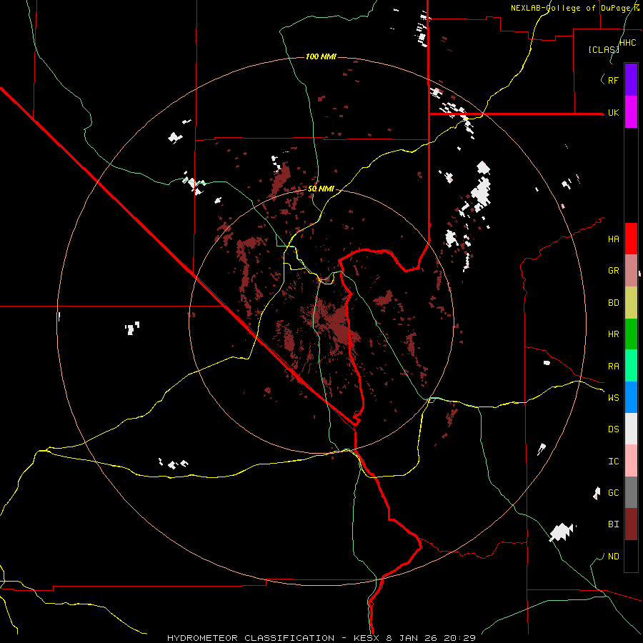Click the Hydrometeor Classification KESX title
The image size is (643, 643).
point(275,638)
